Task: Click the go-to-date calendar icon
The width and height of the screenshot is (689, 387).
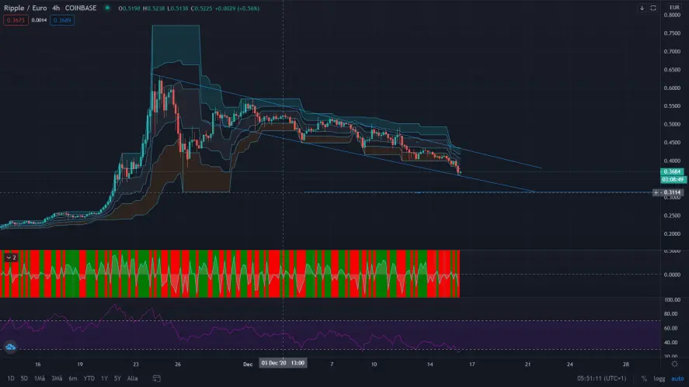Action: (x=156, y=378)
